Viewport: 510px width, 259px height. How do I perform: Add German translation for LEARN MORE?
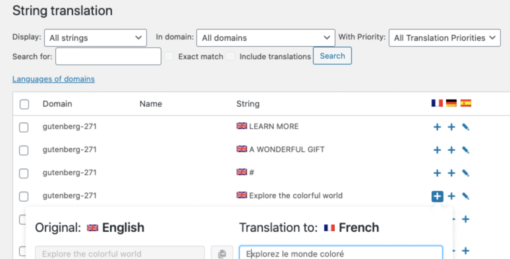(451, 127)
